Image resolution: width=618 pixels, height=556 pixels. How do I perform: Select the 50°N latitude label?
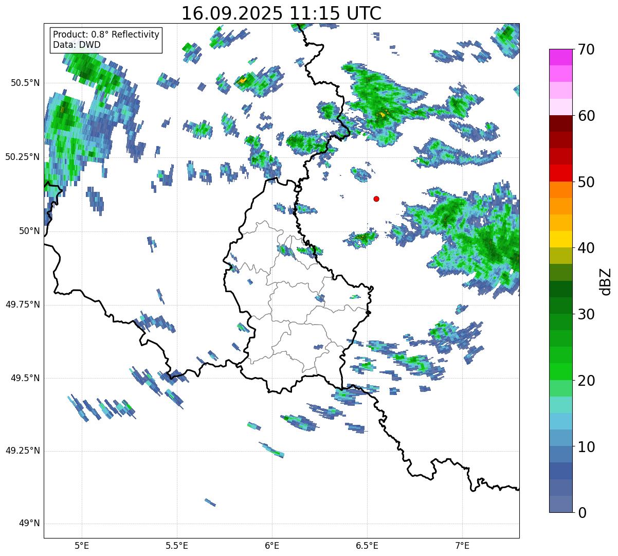click(x=29, y=231)
